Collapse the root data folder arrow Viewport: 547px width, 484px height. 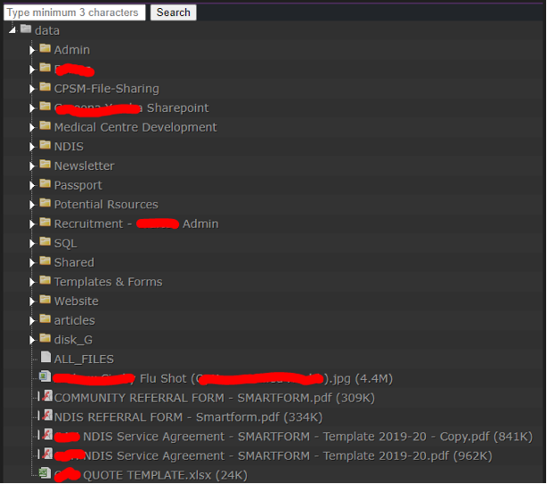click(12, 30)
